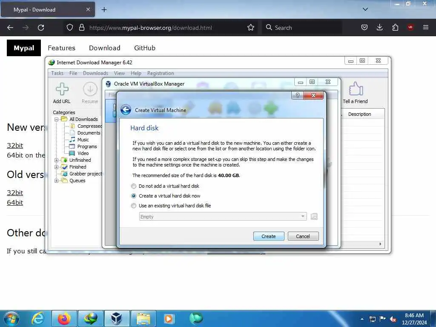Click the muted volume icon in system tray
Viewport: 436px width, 327px height.
click(393, 319)
